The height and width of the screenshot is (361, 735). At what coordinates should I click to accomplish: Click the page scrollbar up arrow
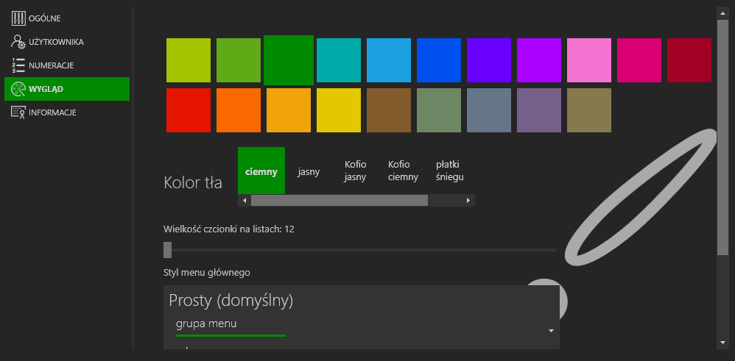click(x=722, y=12)
